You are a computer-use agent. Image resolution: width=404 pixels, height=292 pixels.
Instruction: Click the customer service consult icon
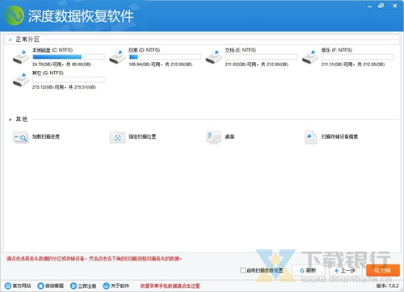pyautogui.click(x=40, y=286)
